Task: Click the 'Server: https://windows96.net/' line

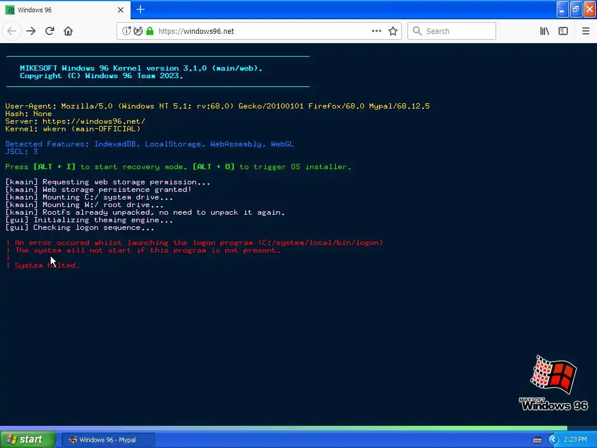Action: tap(75, 121)
